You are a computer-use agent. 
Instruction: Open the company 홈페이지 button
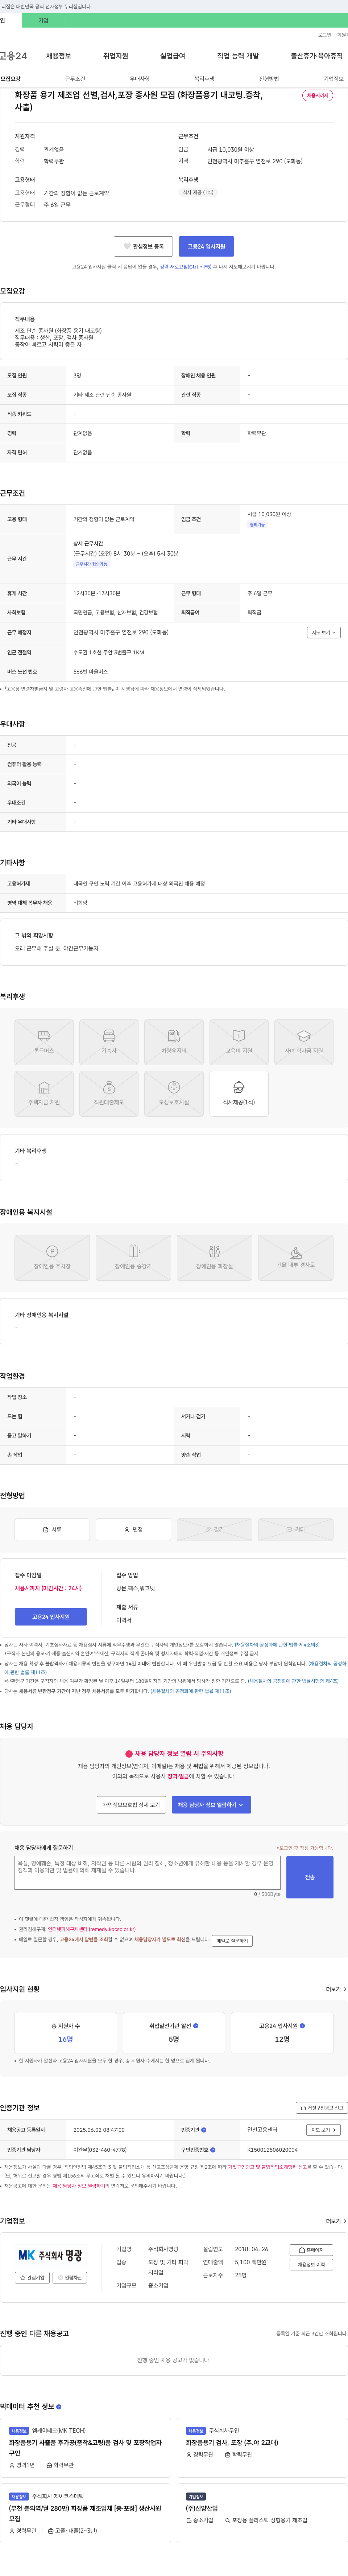311,2250
